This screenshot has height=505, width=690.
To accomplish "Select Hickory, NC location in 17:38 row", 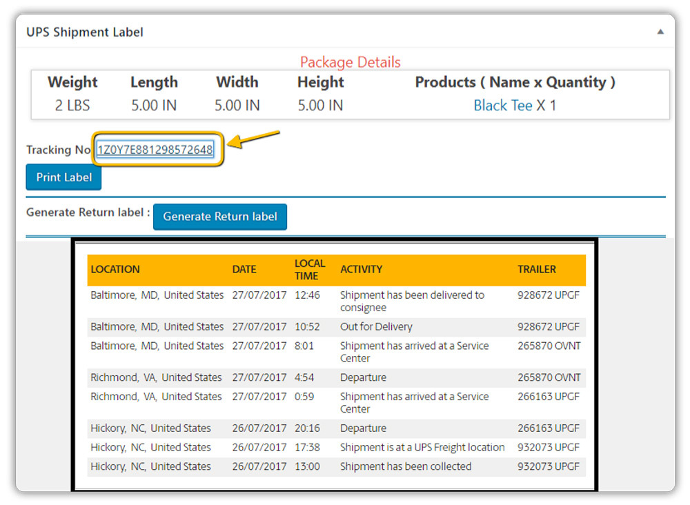I will (x=150, y=447).
